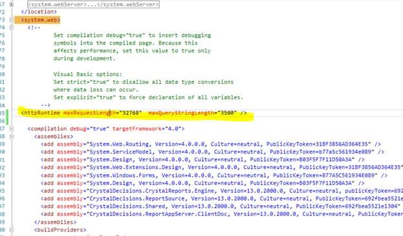This screenshot has height=236, width=403.
Task: Click the <!-- comment opening marker
Action: tap(34, 28)
